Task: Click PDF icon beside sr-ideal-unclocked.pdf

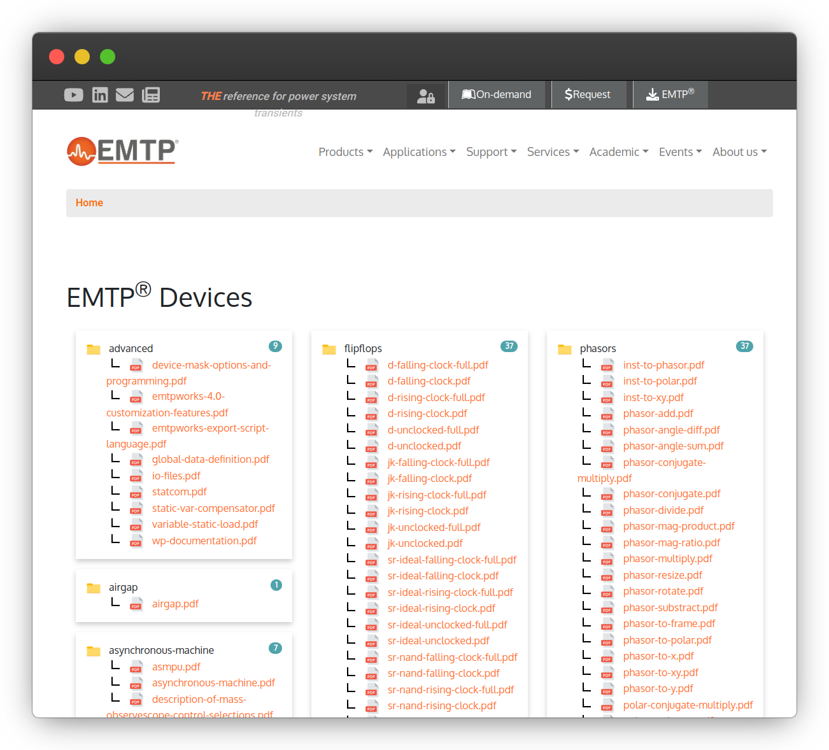Action: pos(372,641)
